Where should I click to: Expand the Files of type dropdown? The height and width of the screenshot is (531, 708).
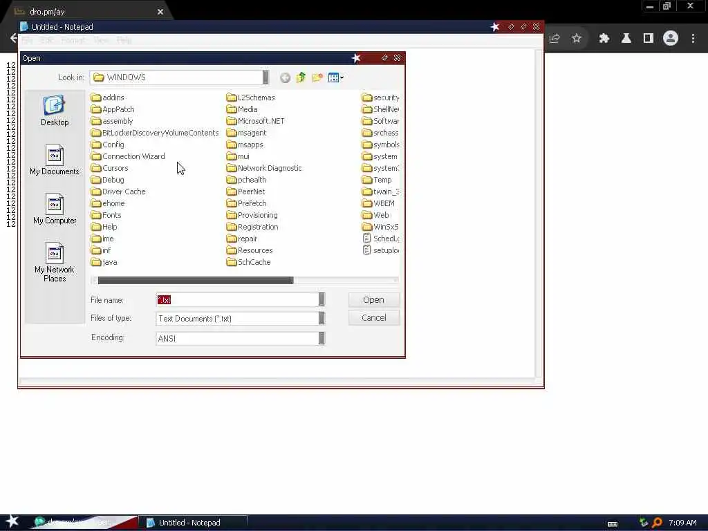click(322, 318)
